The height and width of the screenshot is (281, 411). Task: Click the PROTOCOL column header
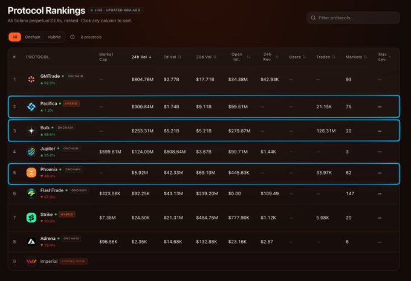tap(37, 57)
